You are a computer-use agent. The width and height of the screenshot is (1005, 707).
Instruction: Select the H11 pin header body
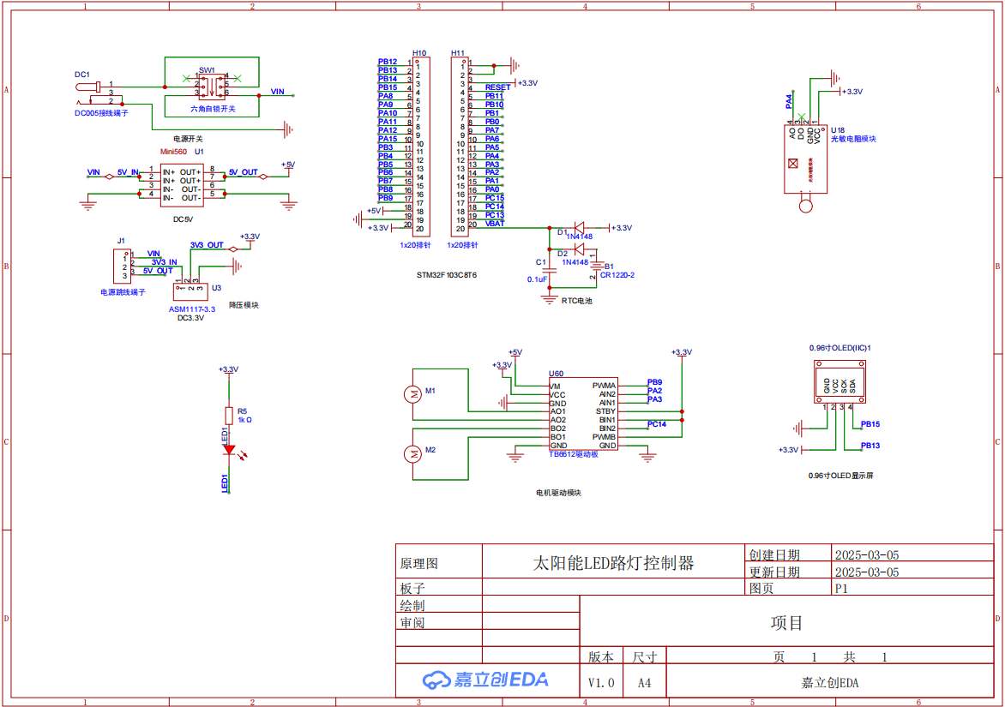[x=460, y=147]
